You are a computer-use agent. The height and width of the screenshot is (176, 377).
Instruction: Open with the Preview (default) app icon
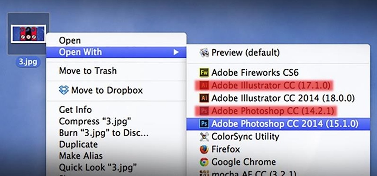click(x=204, y=53)
